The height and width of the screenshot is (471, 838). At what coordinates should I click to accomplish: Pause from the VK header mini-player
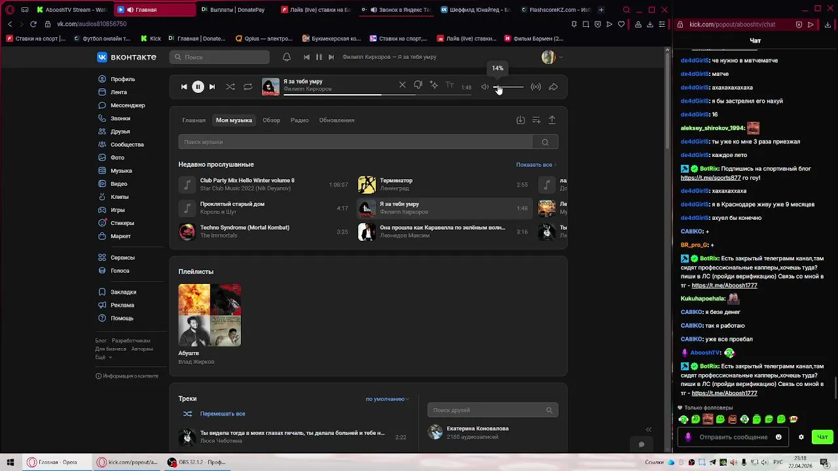click(319, 57)
